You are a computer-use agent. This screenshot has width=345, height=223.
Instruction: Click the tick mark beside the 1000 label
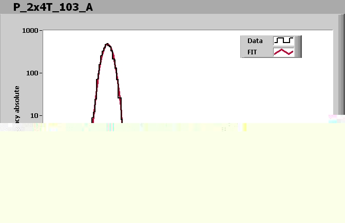pos(41,31)
